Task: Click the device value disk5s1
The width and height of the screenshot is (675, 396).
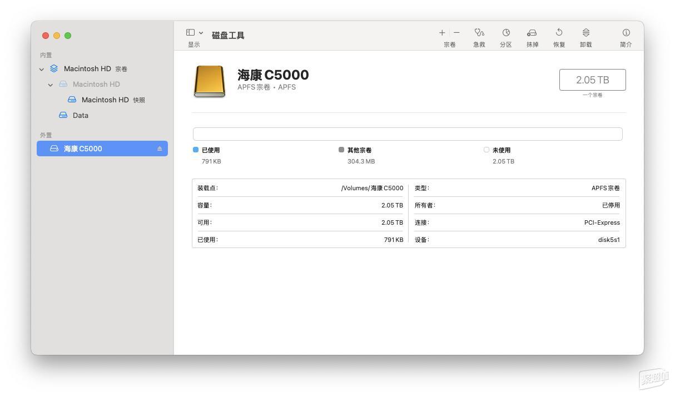Action: tap(609, 240)
